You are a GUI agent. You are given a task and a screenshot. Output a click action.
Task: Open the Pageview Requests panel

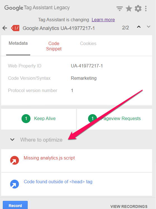click(x=114, y=119)
